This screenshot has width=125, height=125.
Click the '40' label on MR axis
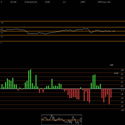[122, 82]
